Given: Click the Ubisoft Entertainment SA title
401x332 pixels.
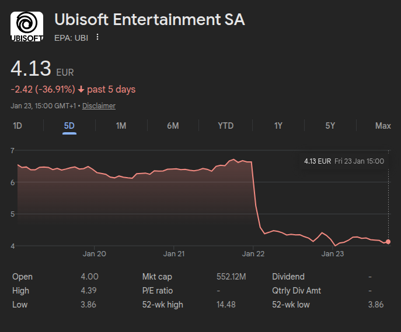Looking at the screenshot, I should (149, 20).
